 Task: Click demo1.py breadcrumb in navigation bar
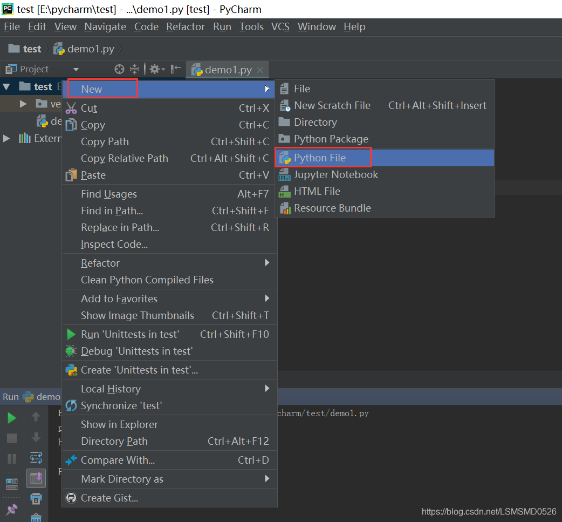pyautogui.click(x=84, y=49)
